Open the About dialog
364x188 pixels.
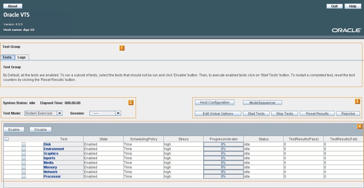pos(13,6)
